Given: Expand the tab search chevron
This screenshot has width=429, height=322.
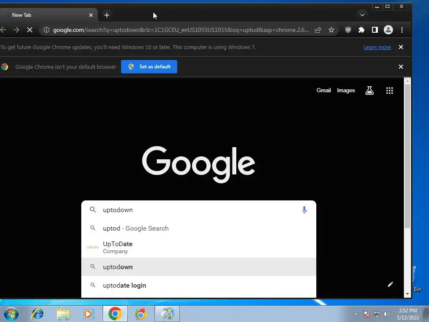Looking at the screenshot, I should [362, 15].
